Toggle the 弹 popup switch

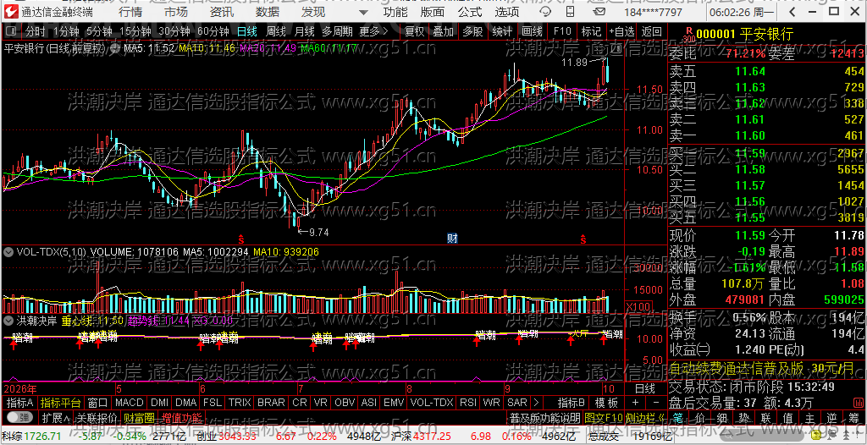[19, 417]
